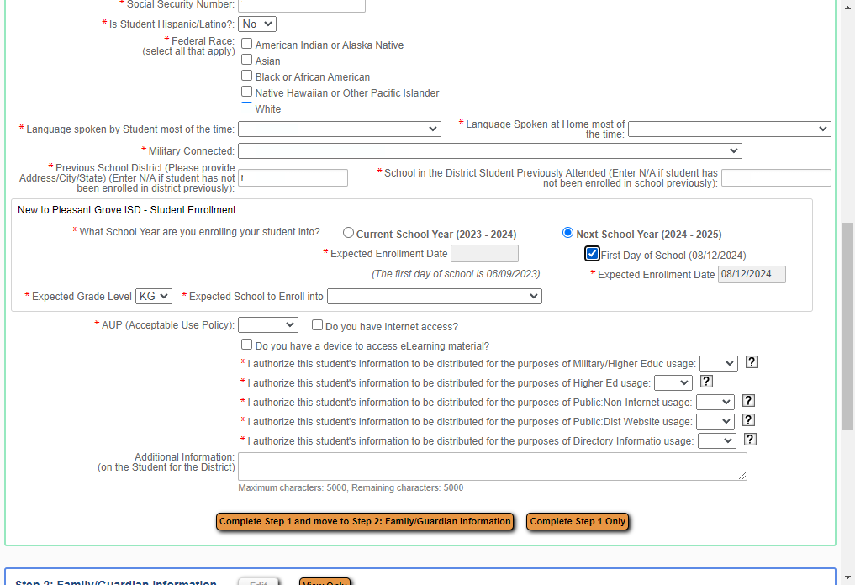The image size is (855, 585).
Task: Click Expected Enrollment Date field for current year
Action: point(485,254)
